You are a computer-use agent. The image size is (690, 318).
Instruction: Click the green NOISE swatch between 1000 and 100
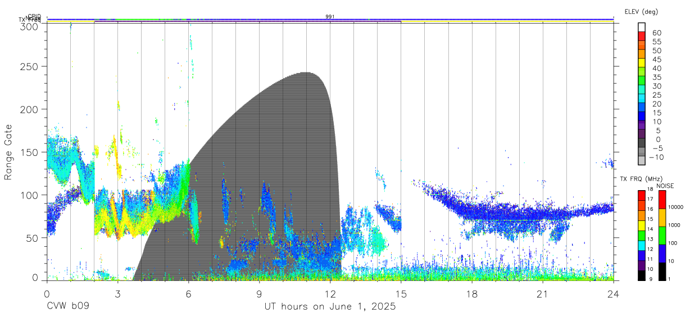661,236
